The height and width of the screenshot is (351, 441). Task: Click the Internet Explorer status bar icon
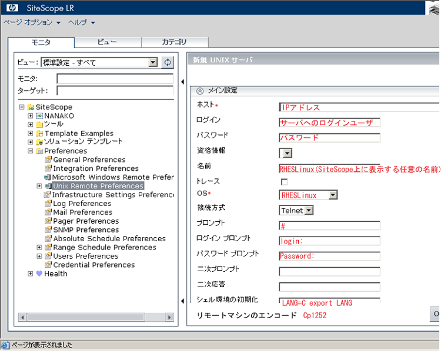tap(5, 345)
